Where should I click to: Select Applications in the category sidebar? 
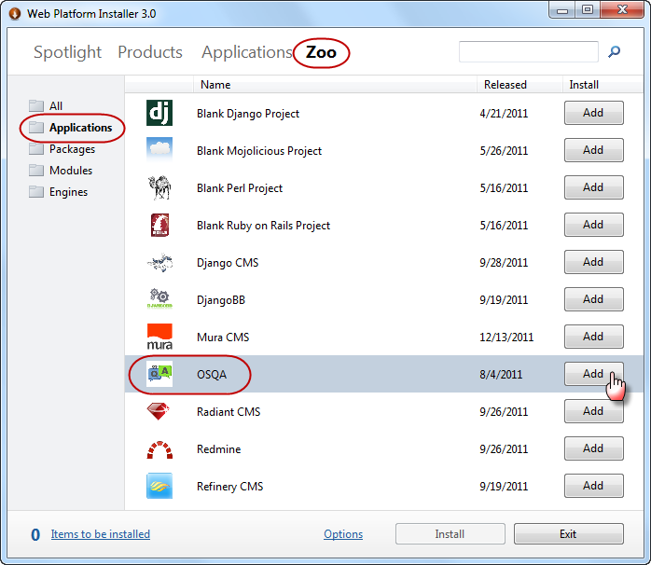tap(80, 128)
